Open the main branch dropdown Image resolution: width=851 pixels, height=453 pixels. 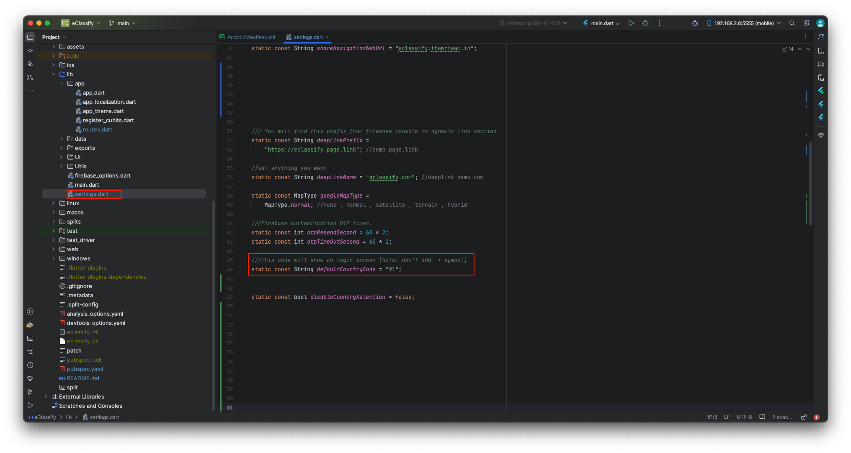pyautogui.click(x=123, y=23)
